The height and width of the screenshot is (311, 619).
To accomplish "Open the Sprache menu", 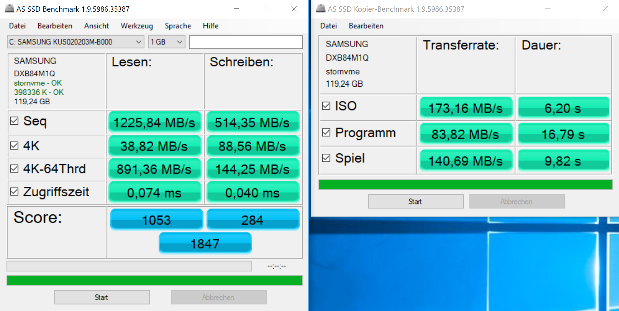I will click(x=178, y=26).
